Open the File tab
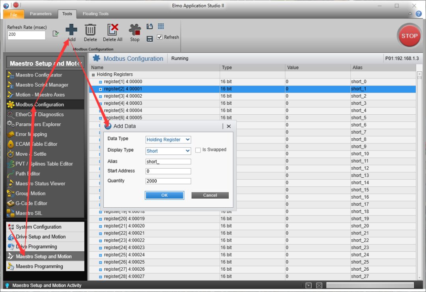Screen dimensions: 426x292 coord(13,14)
